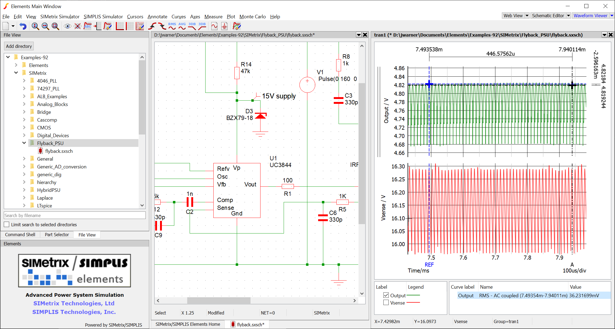Viewport: 615px width, 329px height.
Task: Click the Add directory button
Action: click(19, 46)
